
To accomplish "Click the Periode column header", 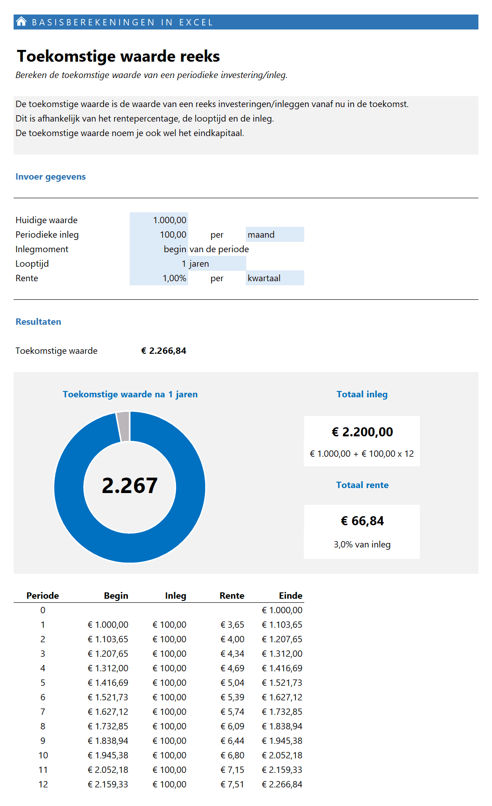I will point(43,596).
